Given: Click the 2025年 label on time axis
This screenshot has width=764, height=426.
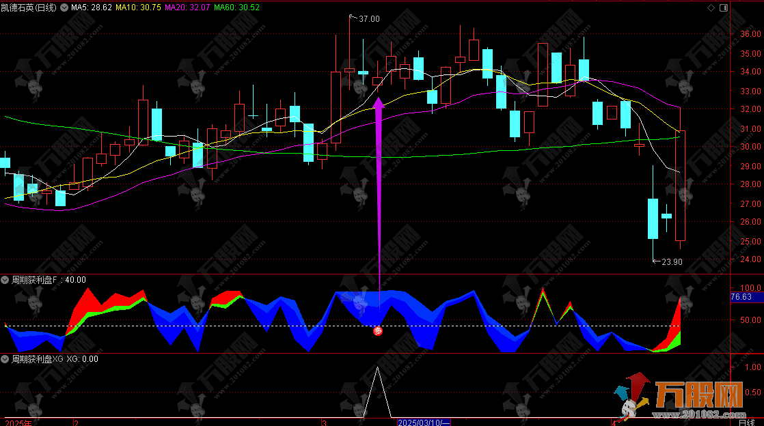Looking at the screenshot, I should [18, 423].
